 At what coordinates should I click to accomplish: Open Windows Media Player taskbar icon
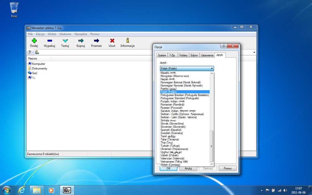51,190
